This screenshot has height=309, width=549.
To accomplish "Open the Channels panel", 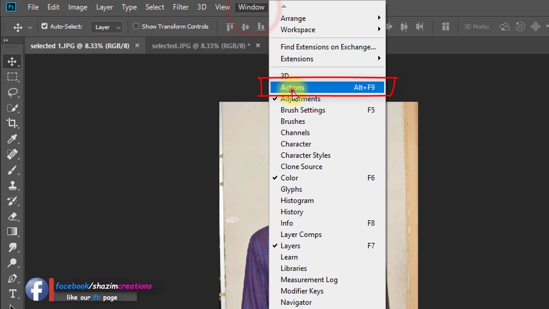I will pyautogui.click(x=327, y=133).
